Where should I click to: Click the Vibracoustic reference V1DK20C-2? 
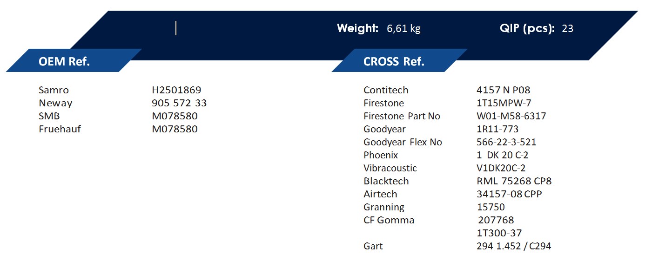click(x=501, y=168)
